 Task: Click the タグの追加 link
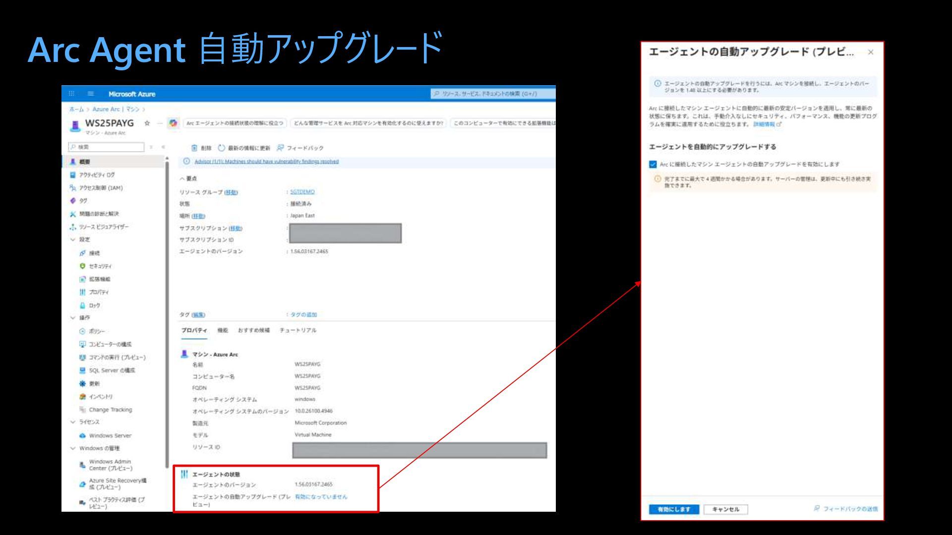(303, 315)
